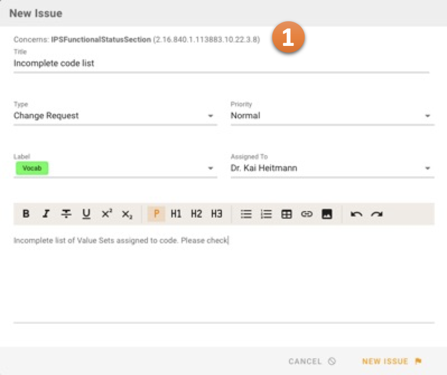Submit with the New Issue button
Image resolution: width=447 pixels, height=375 pixels.
392,361
